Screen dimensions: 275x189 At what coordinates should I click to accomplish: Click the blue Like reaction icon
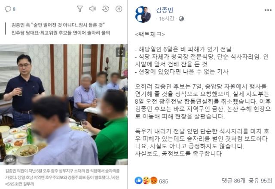138,180
